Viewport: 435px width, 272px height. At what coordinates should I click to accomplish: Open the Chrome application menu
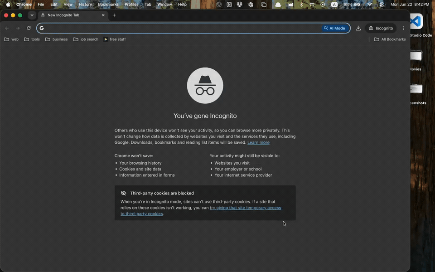click(24, 5)
